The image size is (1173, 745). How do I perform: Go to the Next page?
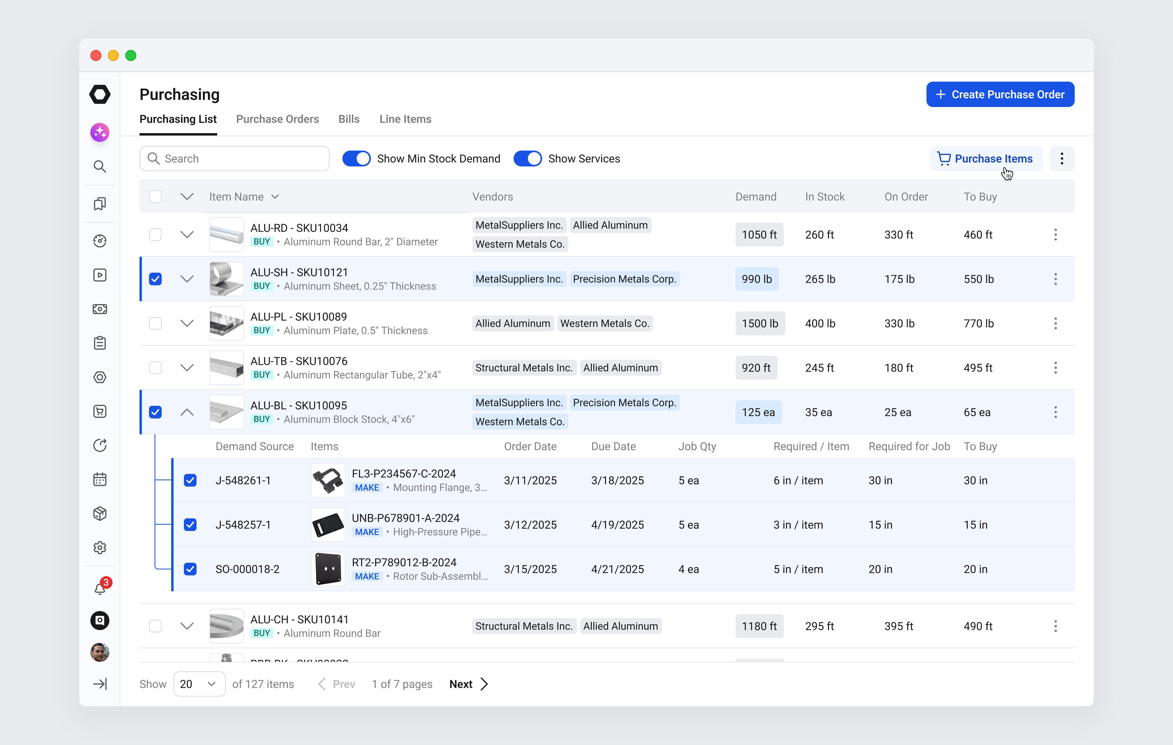469,684
